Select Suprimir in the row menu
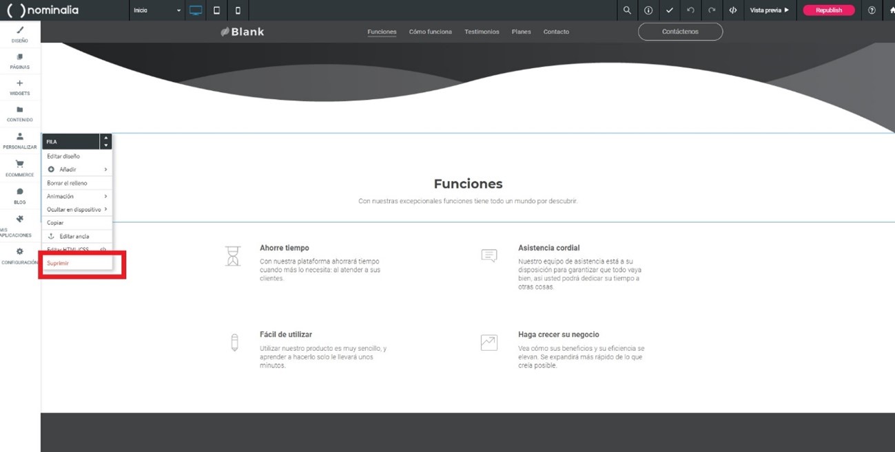This screenshot has height=452, width=895. click(x=59, y=263)
